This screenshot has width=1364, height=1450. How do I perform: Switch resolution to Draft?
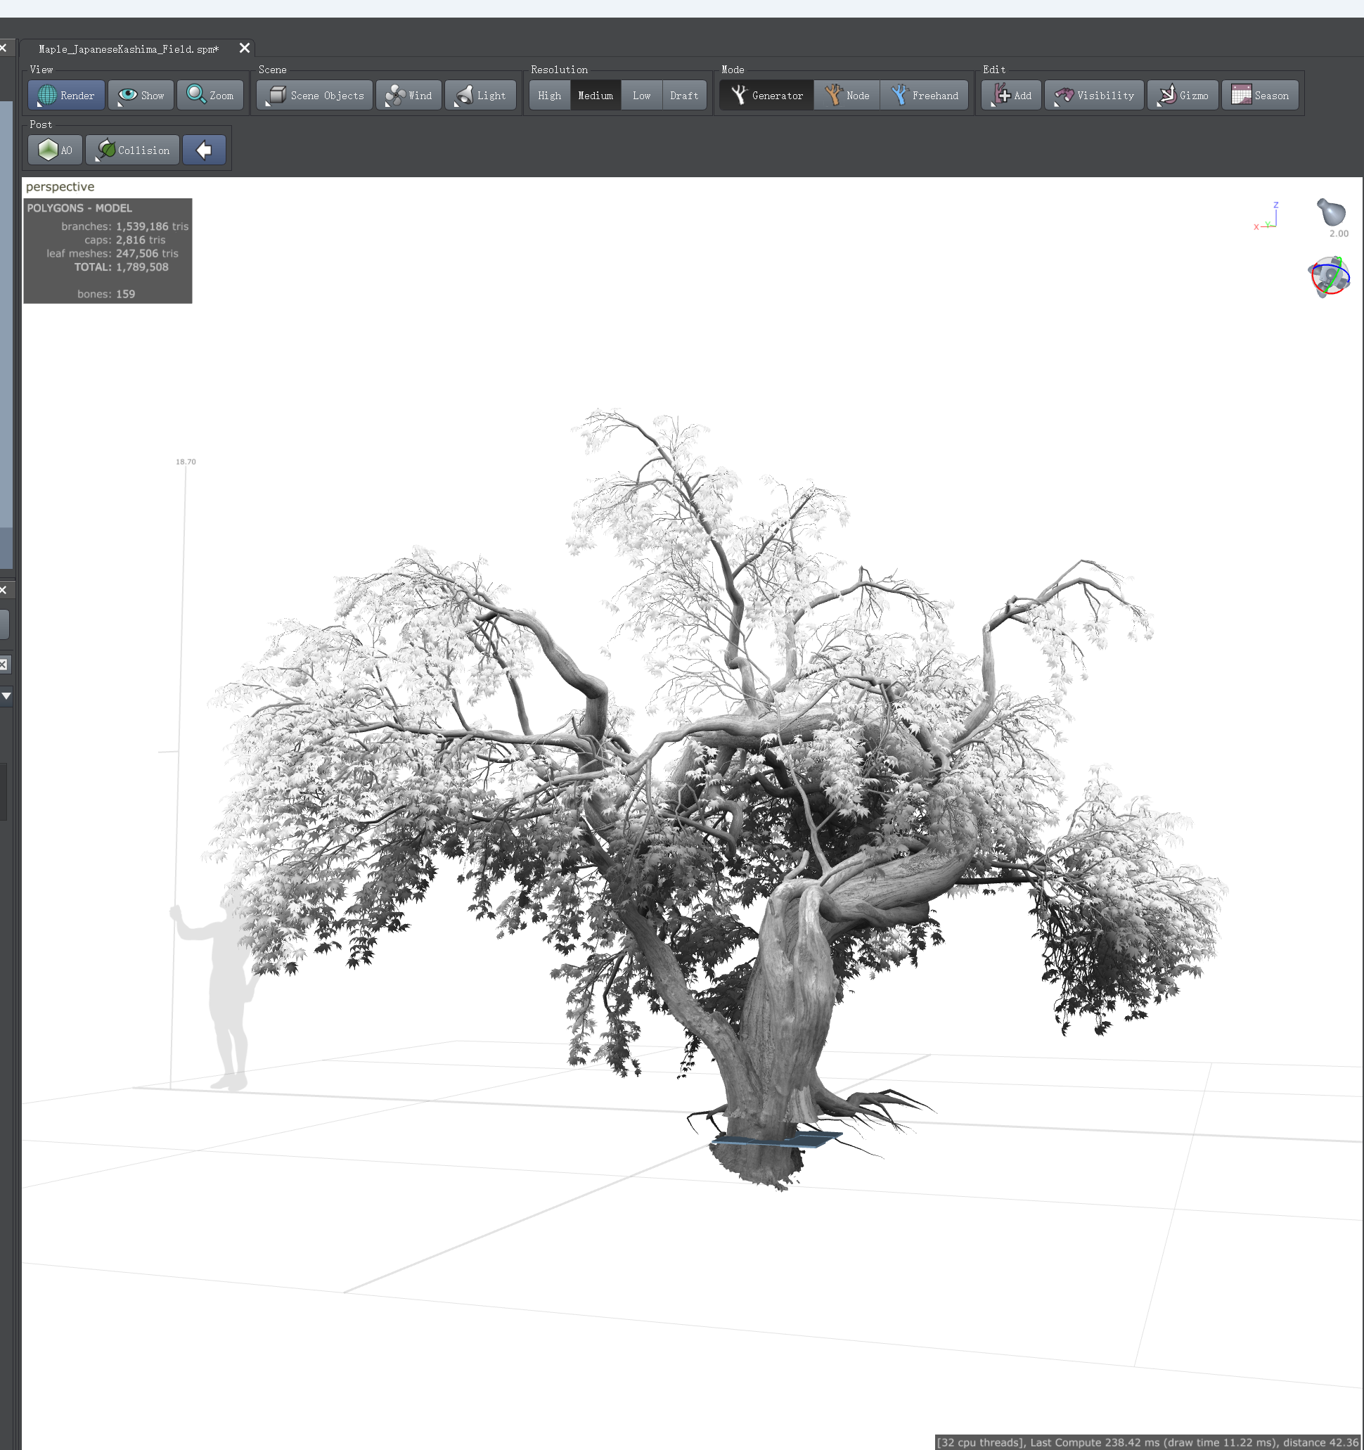683,96
